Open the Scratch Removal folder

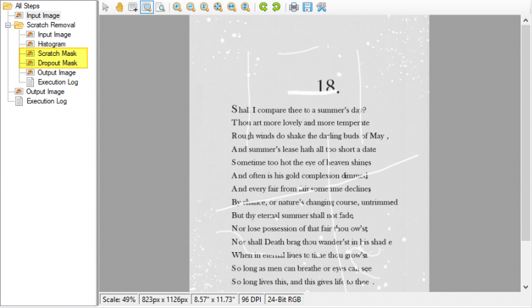51,25
